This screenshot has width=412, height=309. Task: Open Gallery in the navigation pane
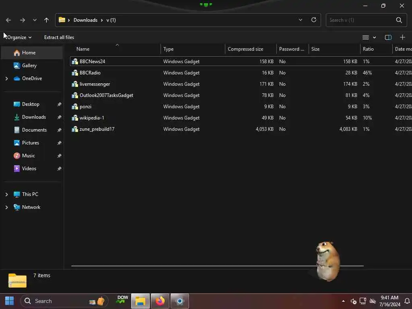click(x=32, y=66)
